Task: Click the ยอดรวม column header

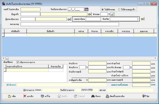Action: 144,31
